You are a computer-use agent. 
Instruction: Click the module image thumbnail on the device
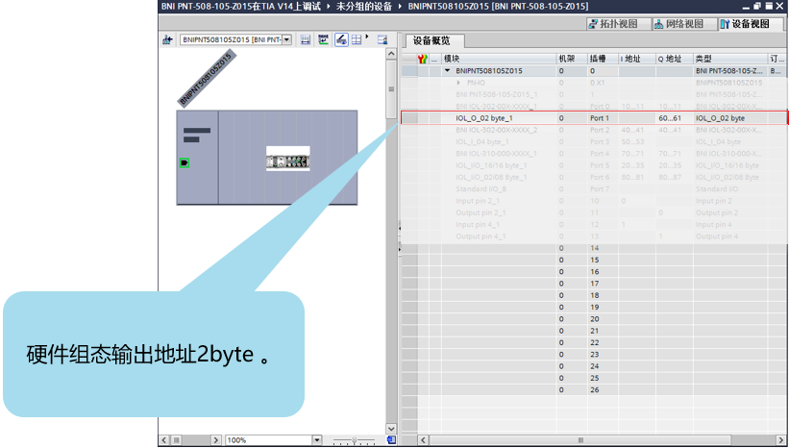pyautogui.click(x=288, y=159)
